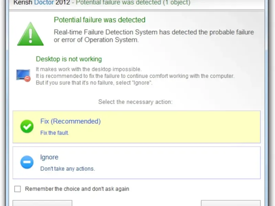Click the 'select "Ignore"' hint sentence
Screen dimensions: 275x206
[x=94, y=83]
